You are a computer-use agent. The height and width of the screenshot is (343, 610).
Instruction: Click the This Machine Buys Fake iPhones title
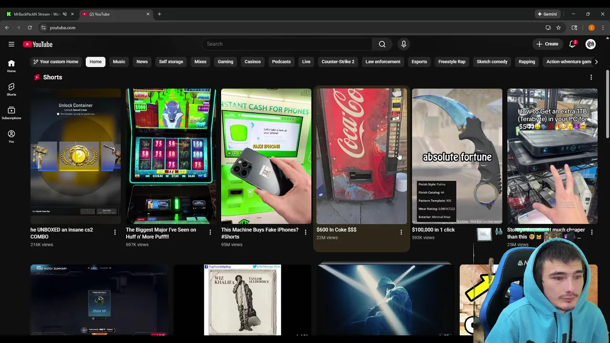[260, 233]
